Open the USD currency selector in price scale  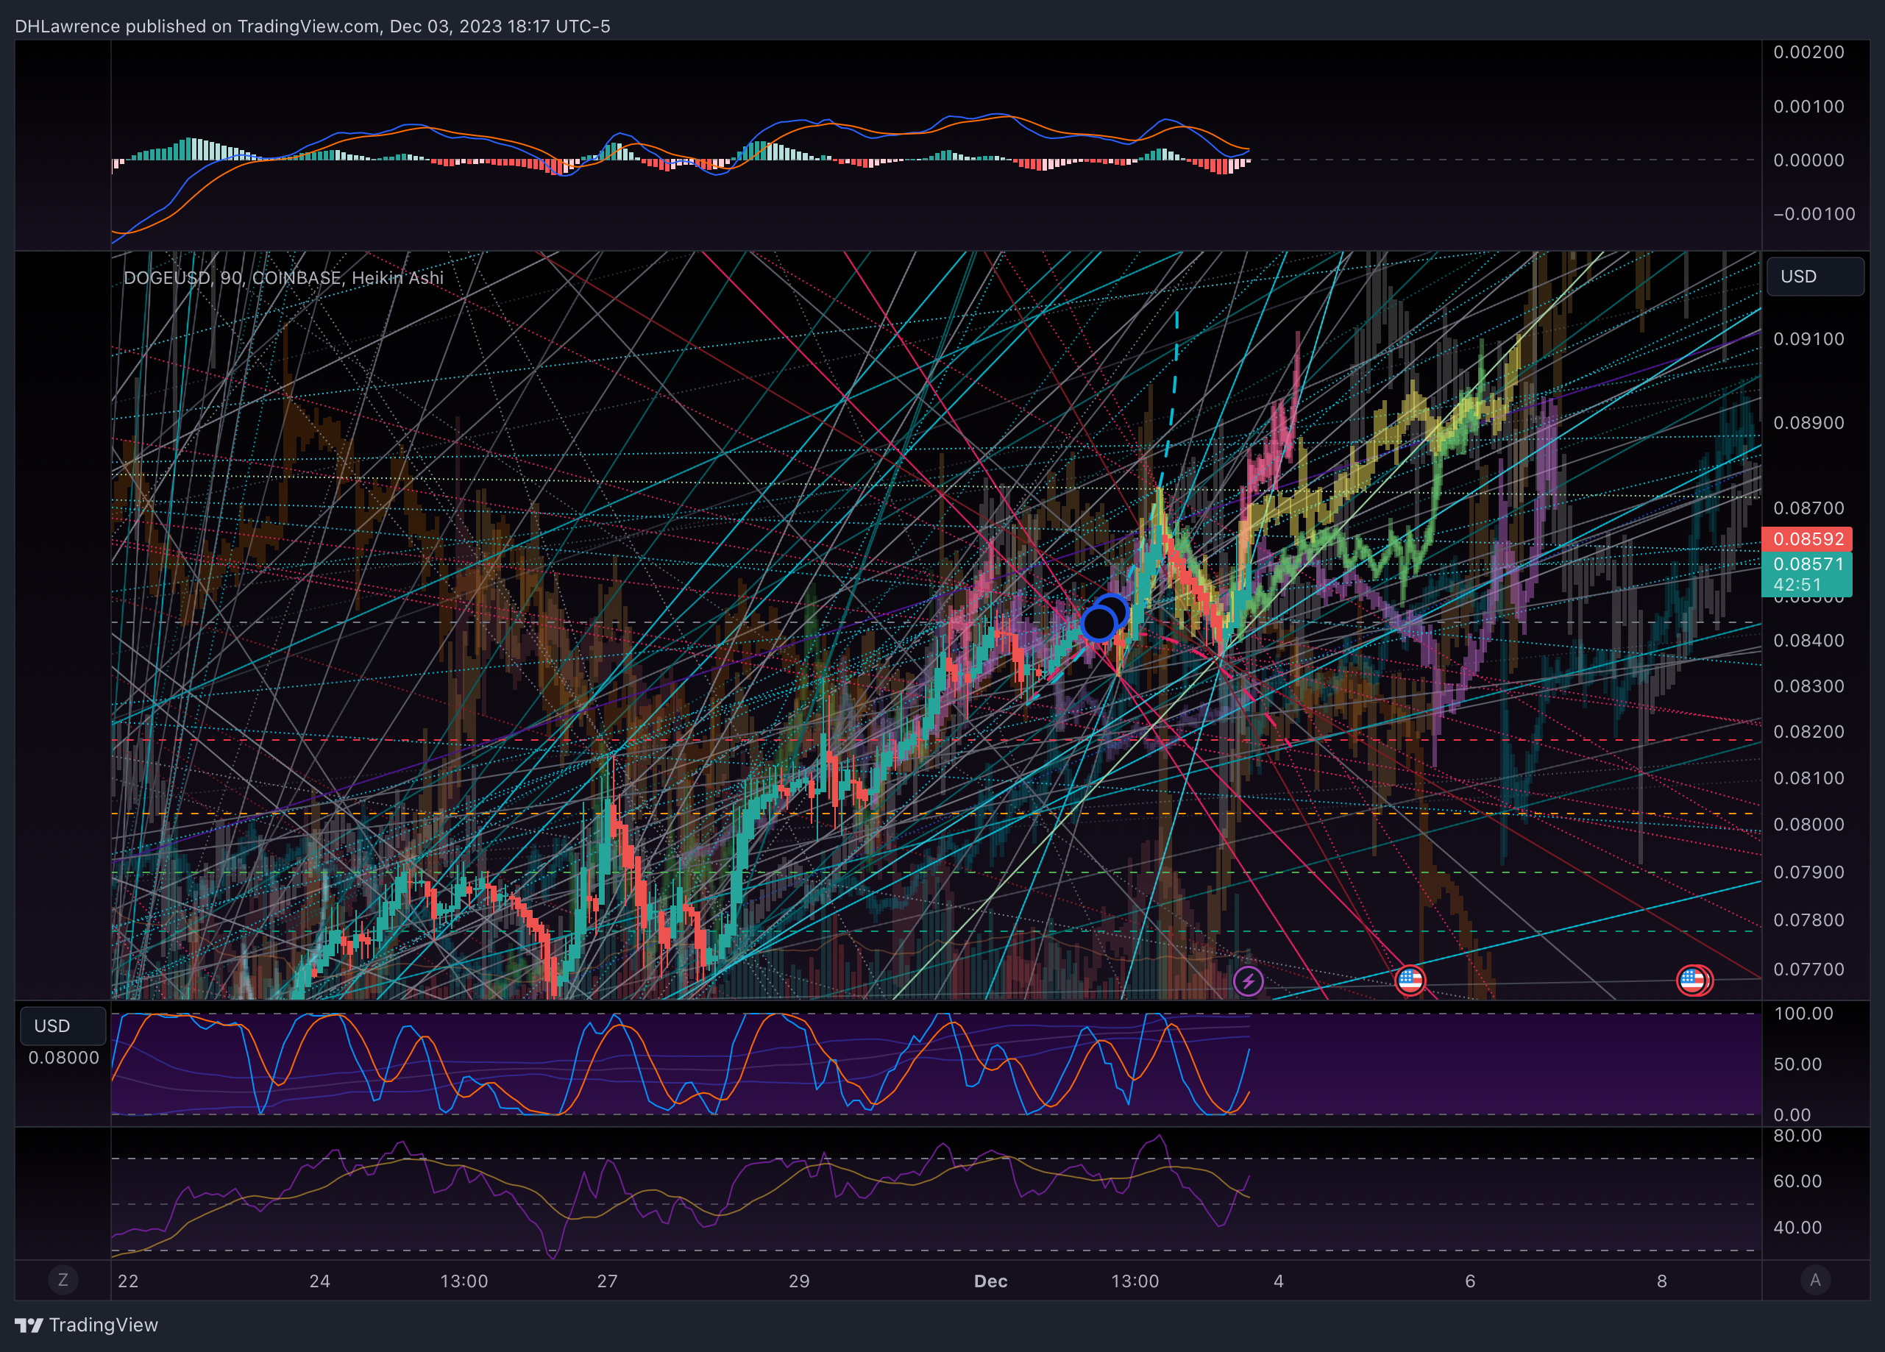click(x=1815, y=277)
